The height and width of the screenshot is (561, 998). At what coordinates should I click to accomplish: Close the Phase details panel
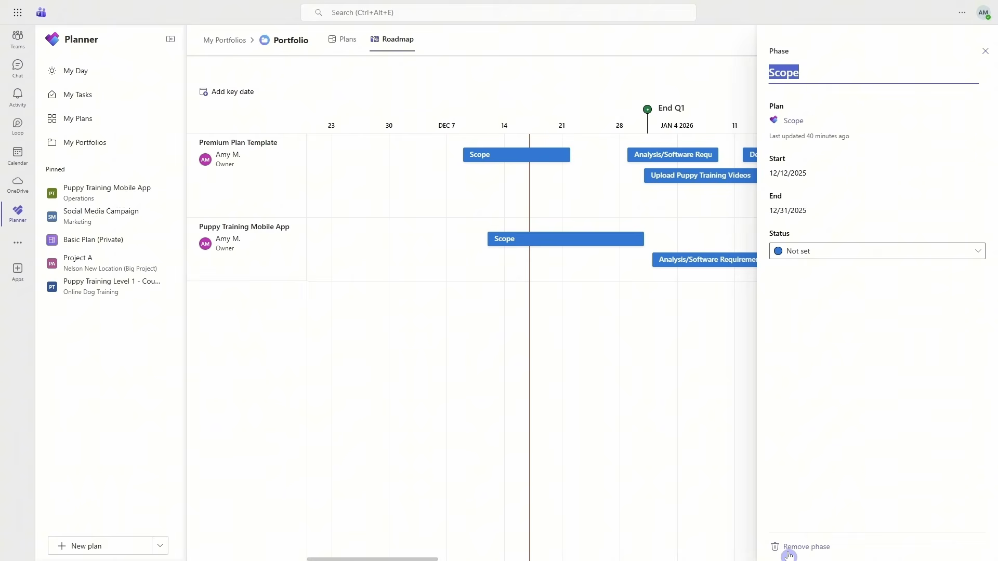(x=986, y=51)
